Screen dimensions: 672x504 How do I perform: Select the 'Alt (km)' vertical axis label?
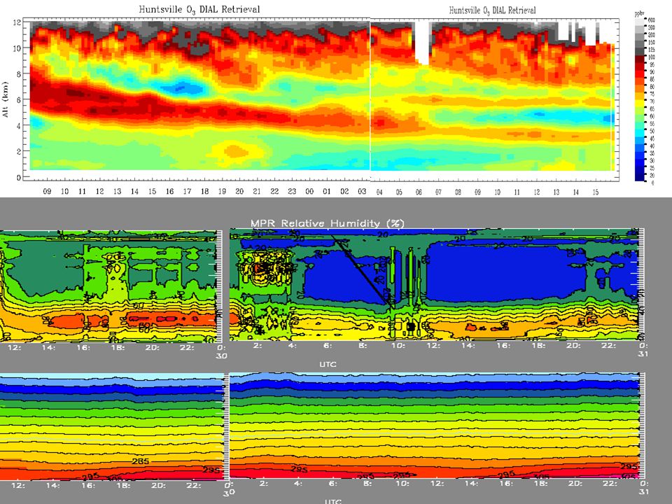[6, 99]
